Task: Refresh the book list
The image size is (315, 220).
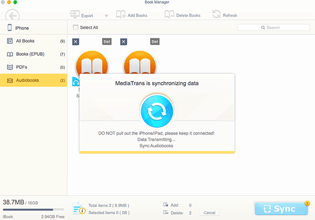Action: [x=225, y=15]
